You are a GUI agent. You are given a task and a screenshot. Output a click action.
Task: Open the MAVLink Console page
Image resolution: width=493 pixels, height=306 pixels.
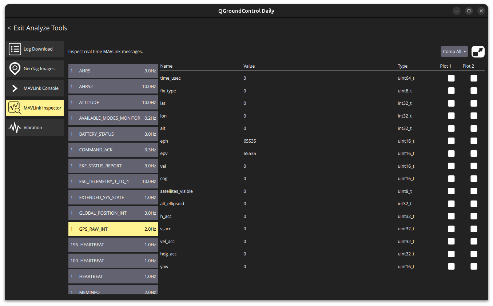(35, 88)
